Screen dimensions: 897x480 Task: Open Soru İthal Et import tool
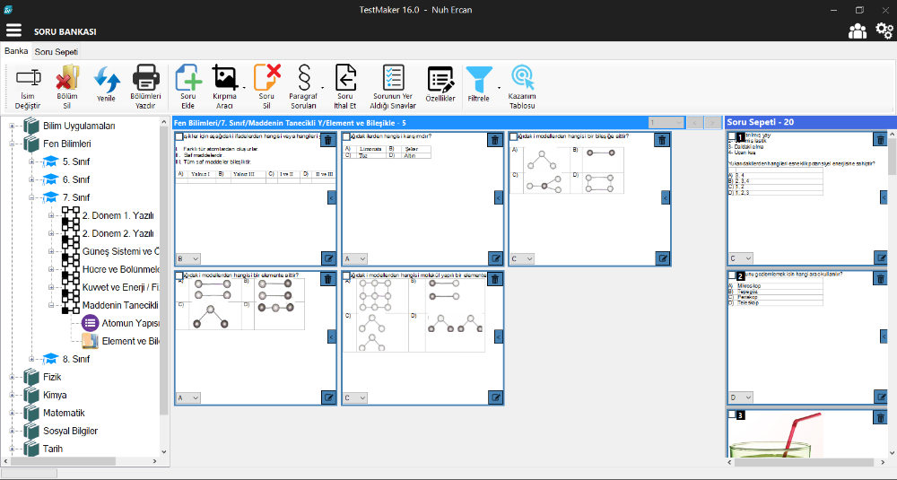coord(344,79)
